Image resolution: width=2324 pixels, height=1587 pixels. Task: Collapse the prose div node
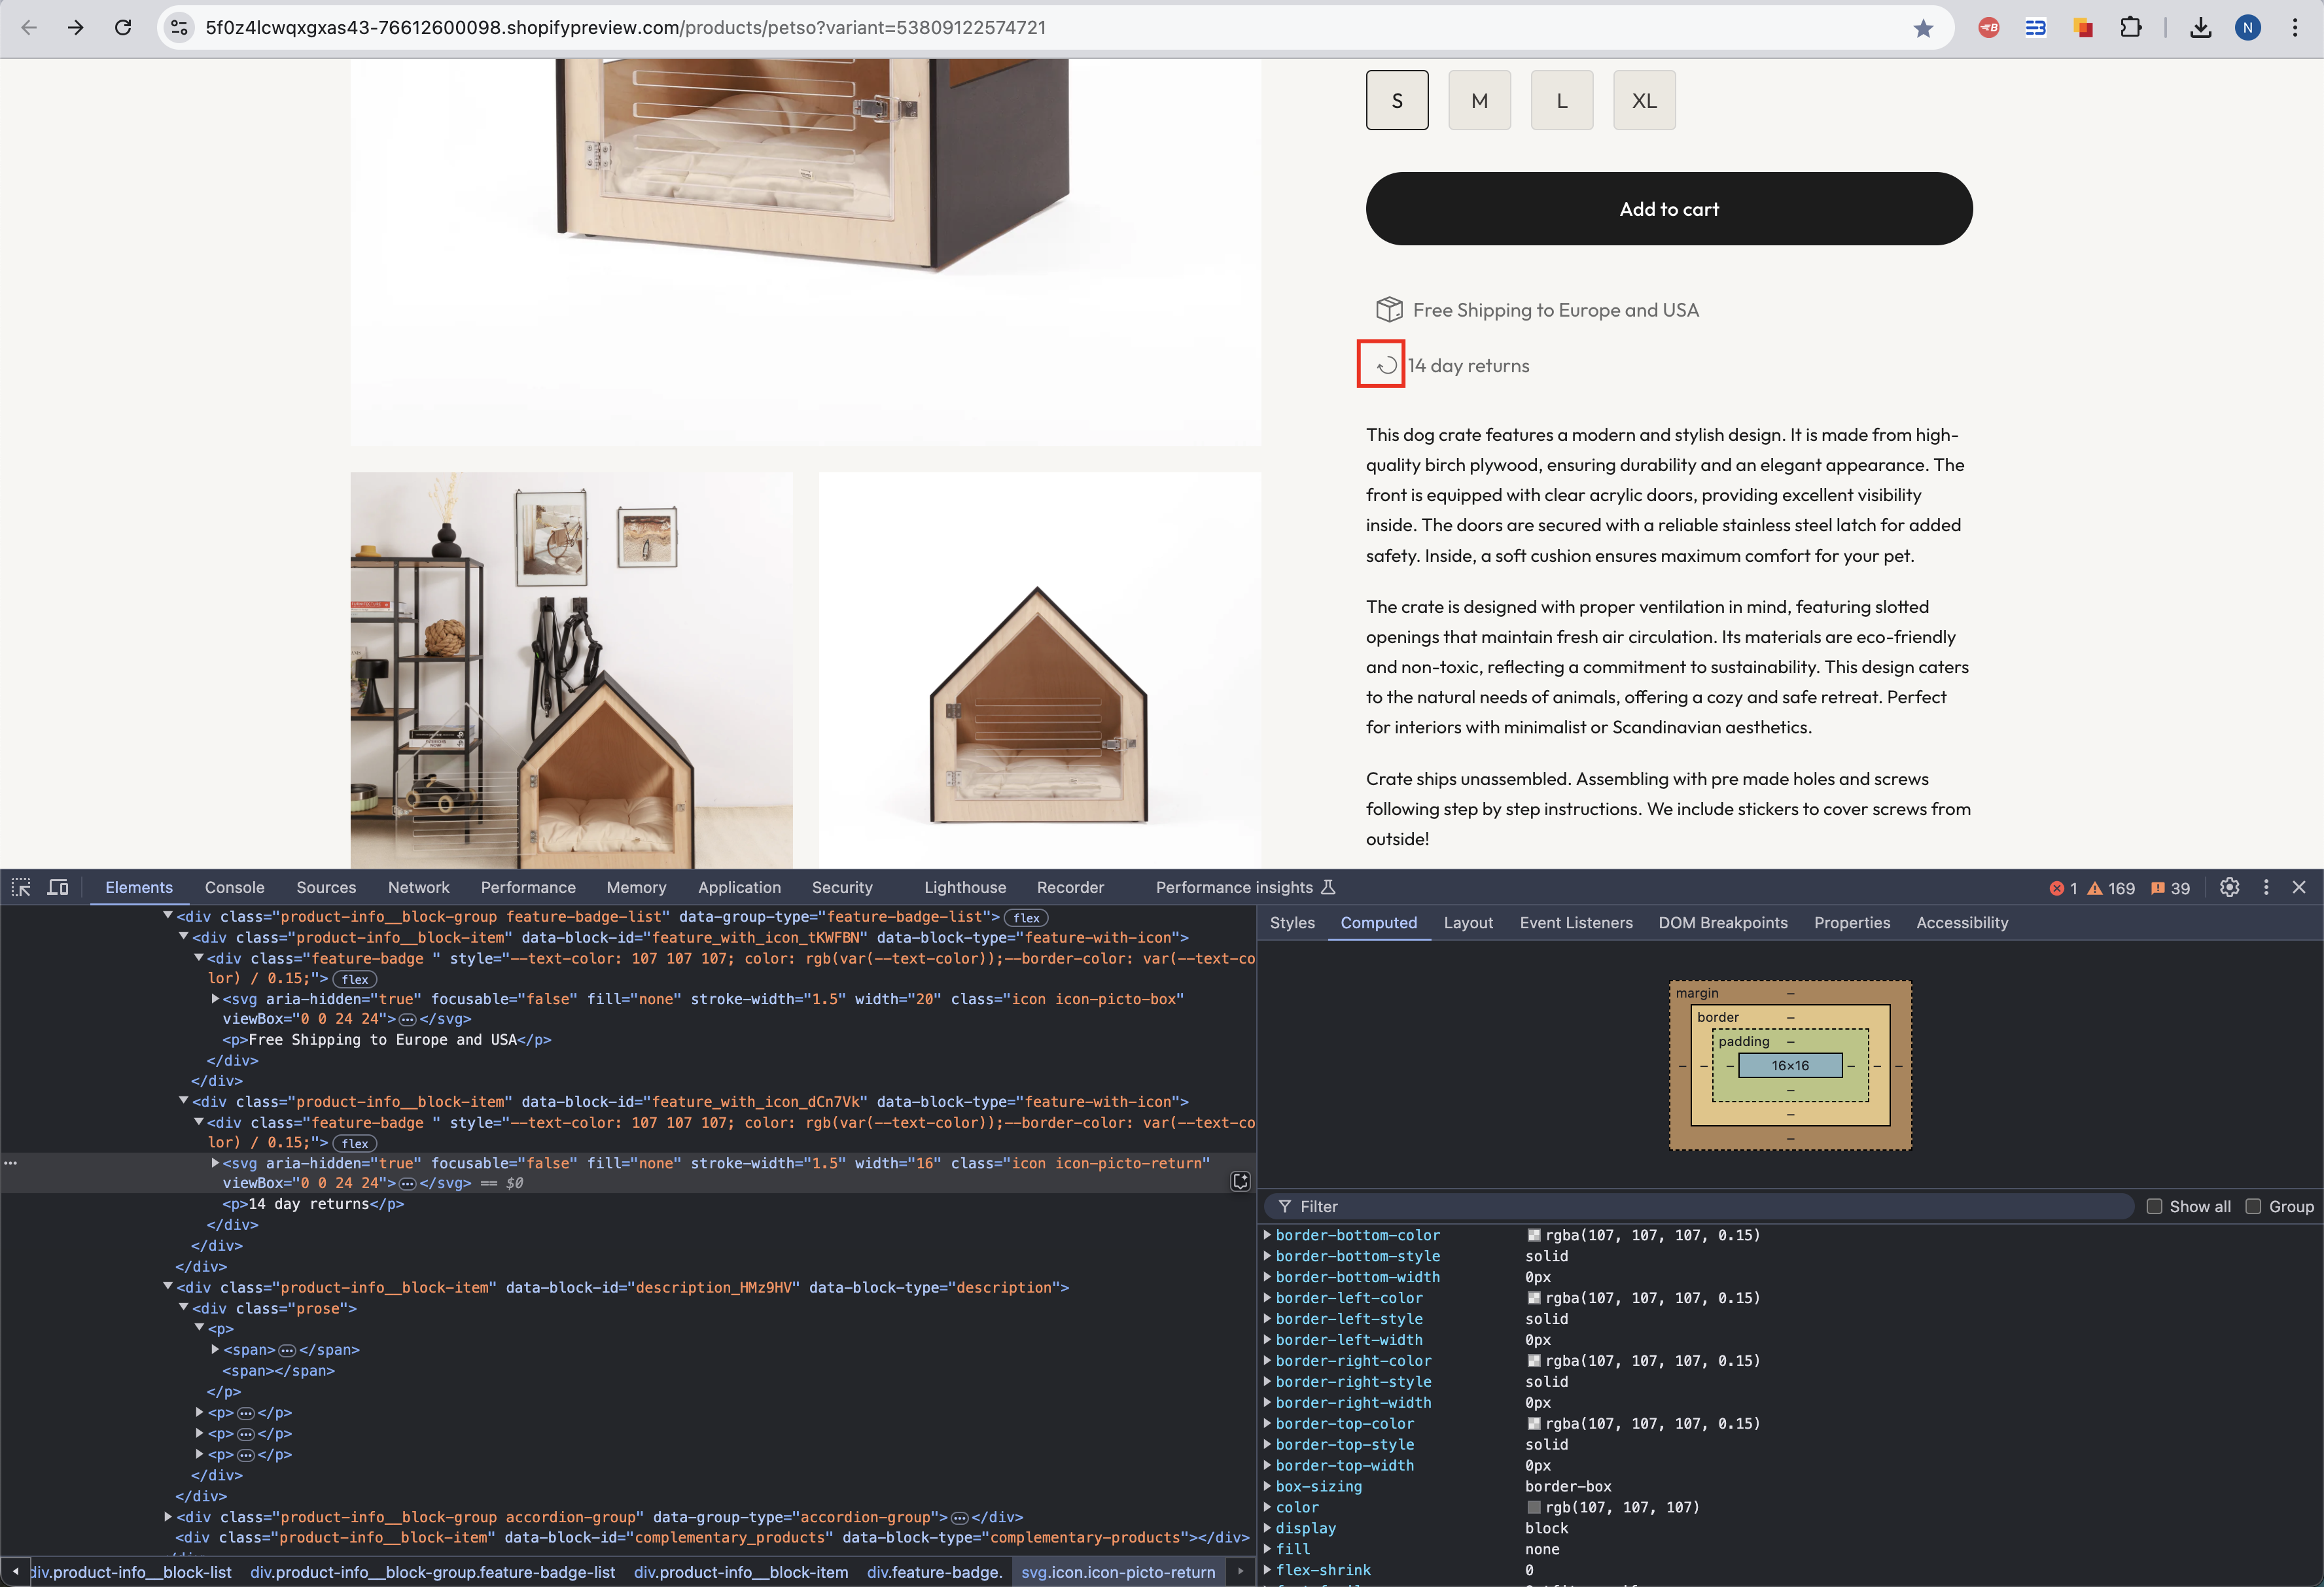(x=184, y=1307)
